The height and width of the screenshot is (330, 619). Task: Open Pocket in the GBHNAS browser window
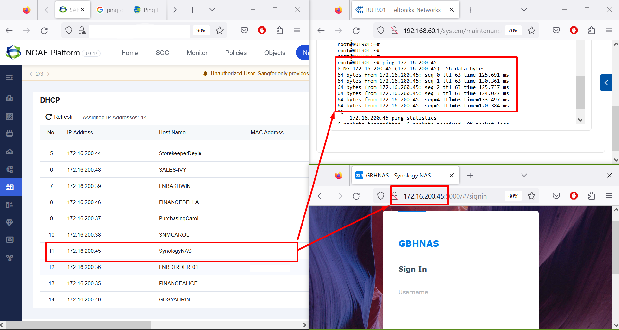coord(556,196)
